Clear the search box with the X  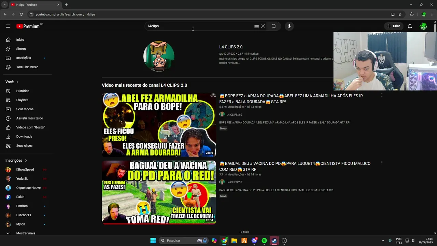263,26
